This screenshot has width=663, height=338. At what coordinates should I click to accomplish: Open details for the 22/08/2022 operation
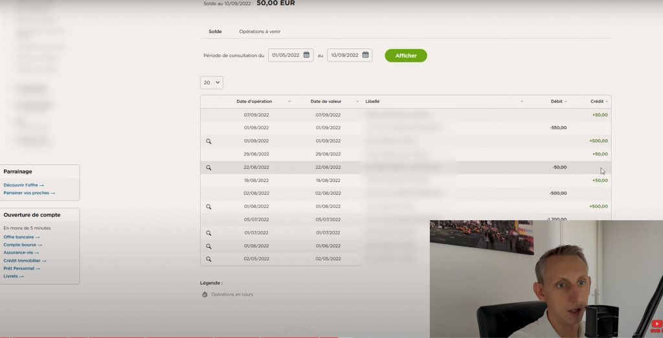pos(208,167)
